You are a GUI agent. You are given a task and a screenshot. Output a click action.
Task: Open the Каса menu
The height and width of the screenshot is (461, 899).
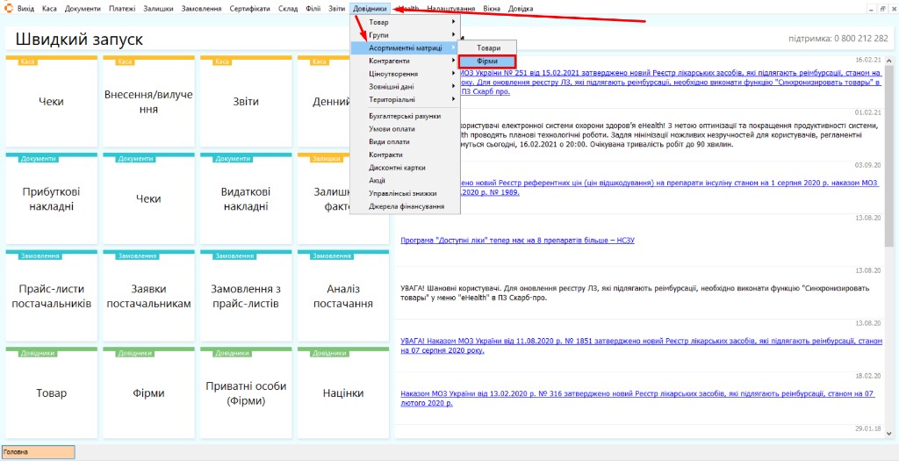point(49,9)
